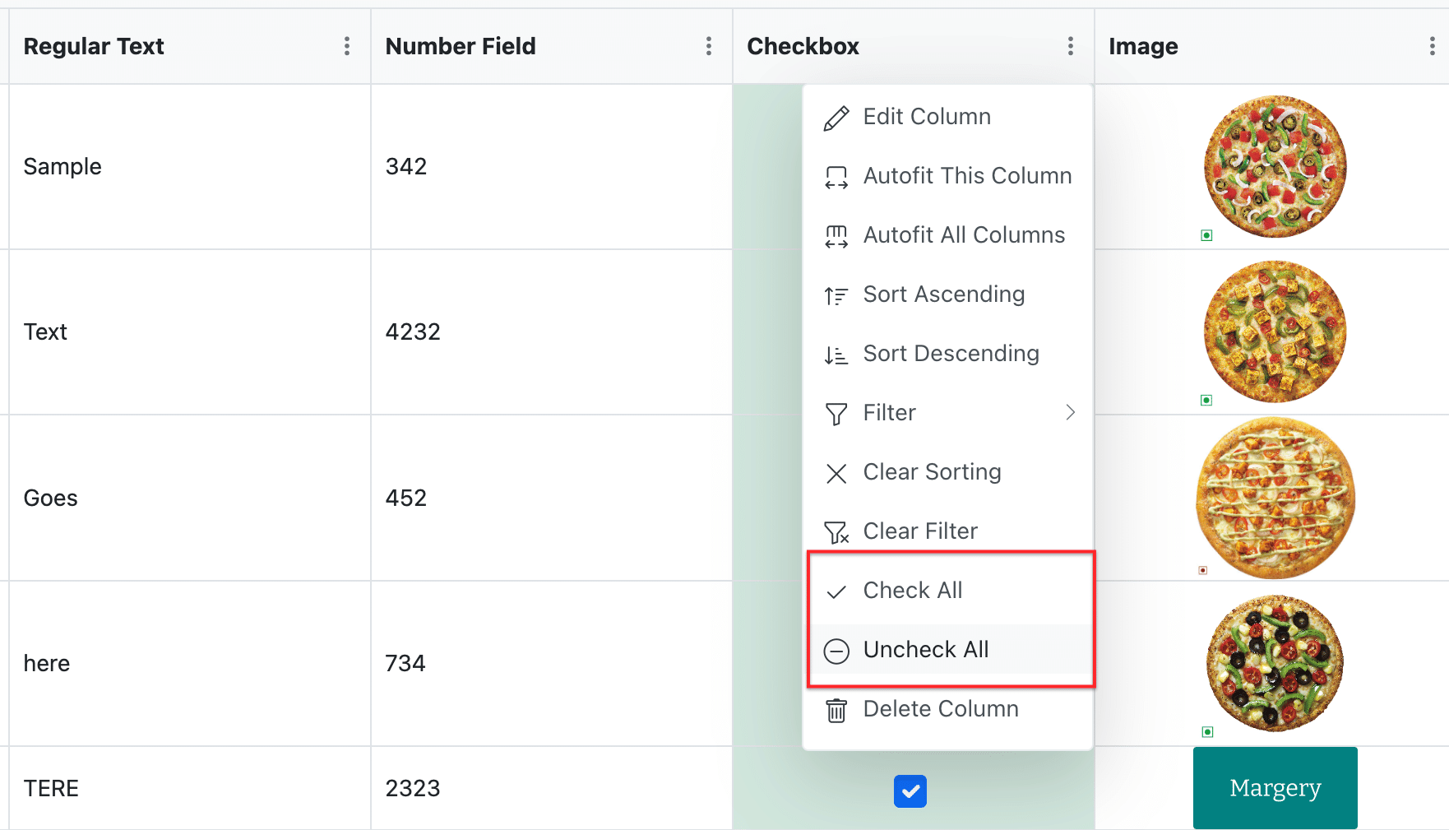Viewport: 1449px width, 830px height.
Task: Select Uncheck All in the menu
Action: pyautogui.click(x=925, y=649)
